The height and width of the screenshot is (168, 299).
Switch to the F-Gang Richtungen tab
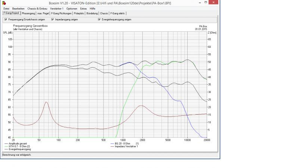click(61, 13)
